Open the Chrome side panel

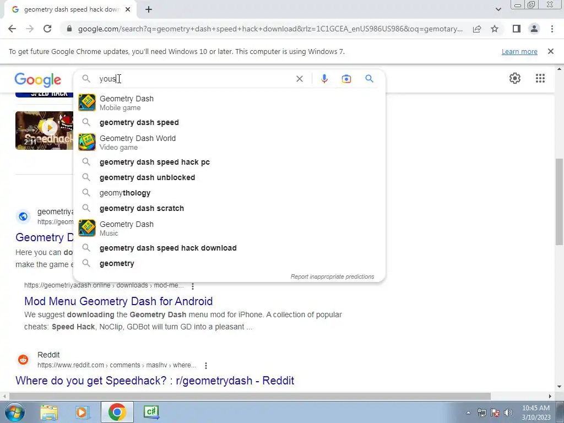click(517, 29)
